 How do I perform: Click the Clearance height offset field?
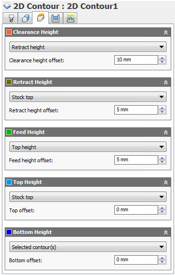click(x=136, y=60)
